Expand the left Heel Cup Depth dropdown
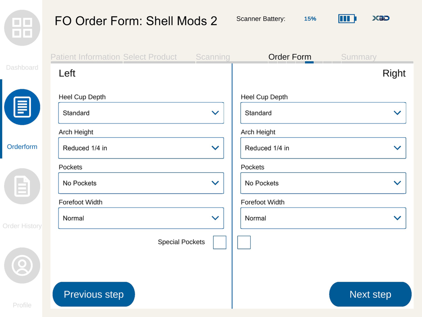This screenshot has height=317, width=422. 141,113
